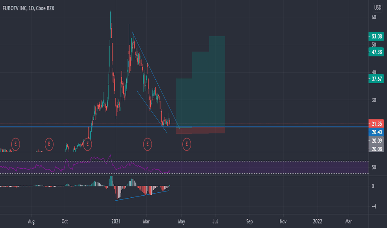Click the 60 price axis label
The width and height of the screenshot is (387, 228).
point(374,17)
